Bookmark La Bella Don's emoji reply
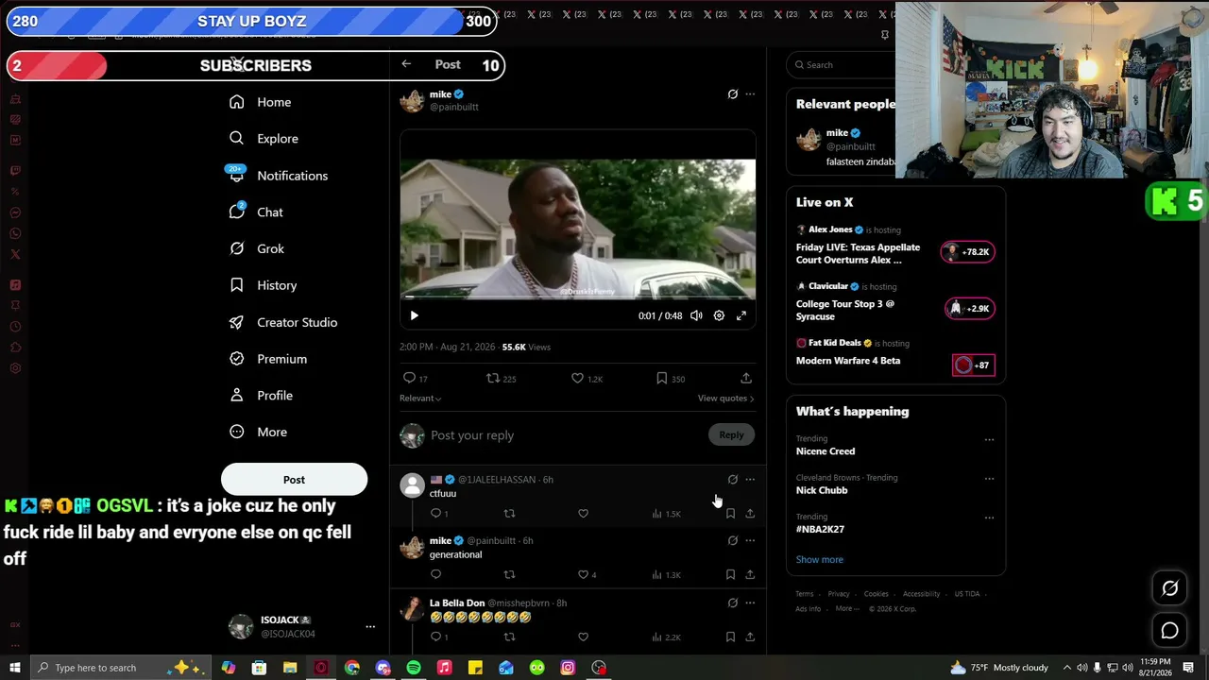1209x680 pixels. click(x=730, y=637)
